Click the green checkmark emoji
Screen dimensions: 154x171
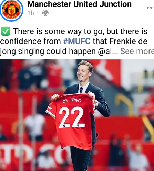click(6, 31)
